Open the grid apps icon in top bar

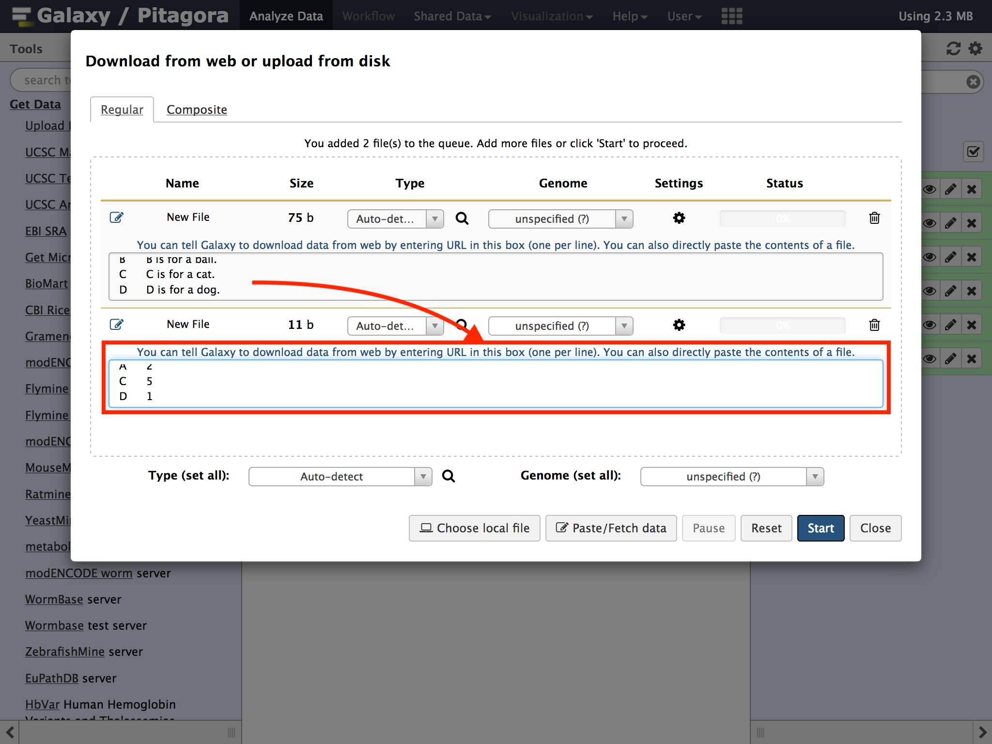pyautogui.click(x=731, y=16)
